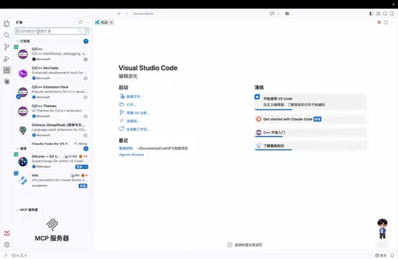Open the Explorer view in activity bar
This screenshot has width=398, height=259.
[7, 24]
